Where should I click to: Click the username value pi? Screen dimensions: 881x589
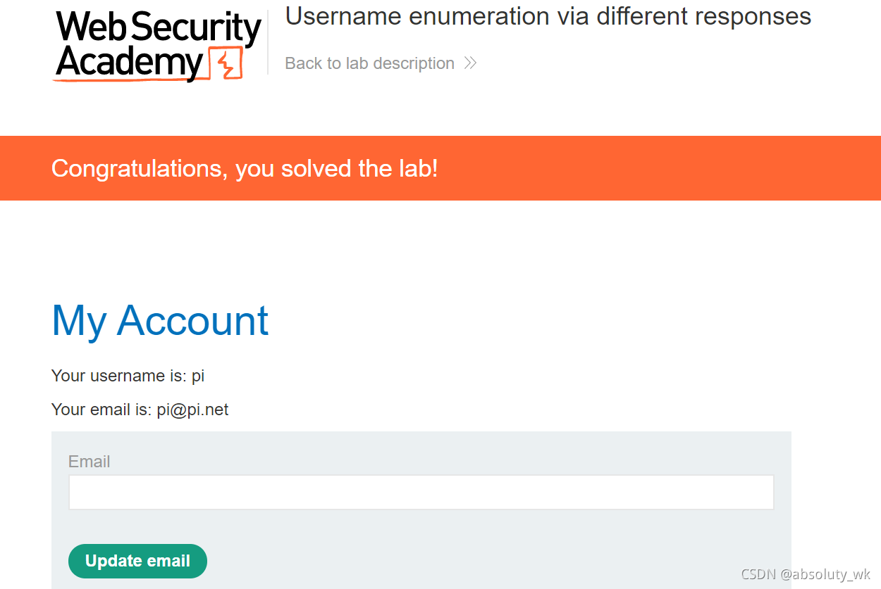pyautogui.click(x=198, y=376)
